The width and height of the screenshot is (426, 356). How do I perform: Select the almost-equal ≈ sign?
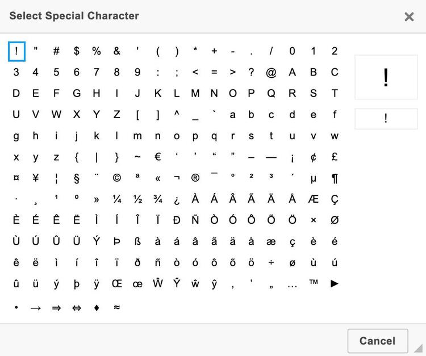point(116,308)
